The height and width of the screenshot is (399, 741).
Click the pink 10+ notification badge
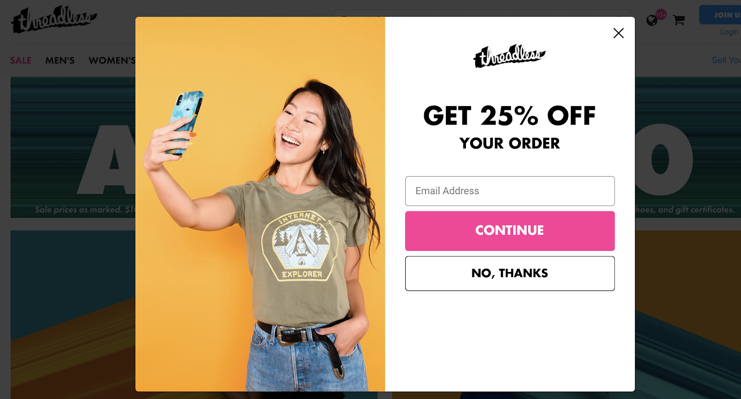tap(661, 15)
